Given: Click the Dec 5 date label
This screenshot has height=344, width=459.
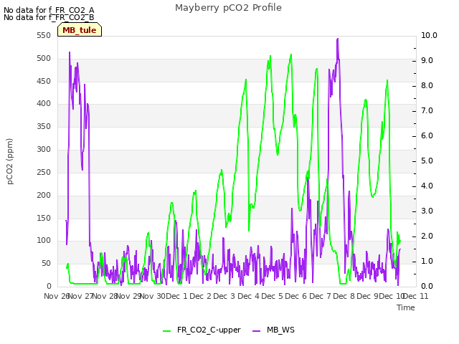Looking at the screenshot, I should (x=273, y=296).
